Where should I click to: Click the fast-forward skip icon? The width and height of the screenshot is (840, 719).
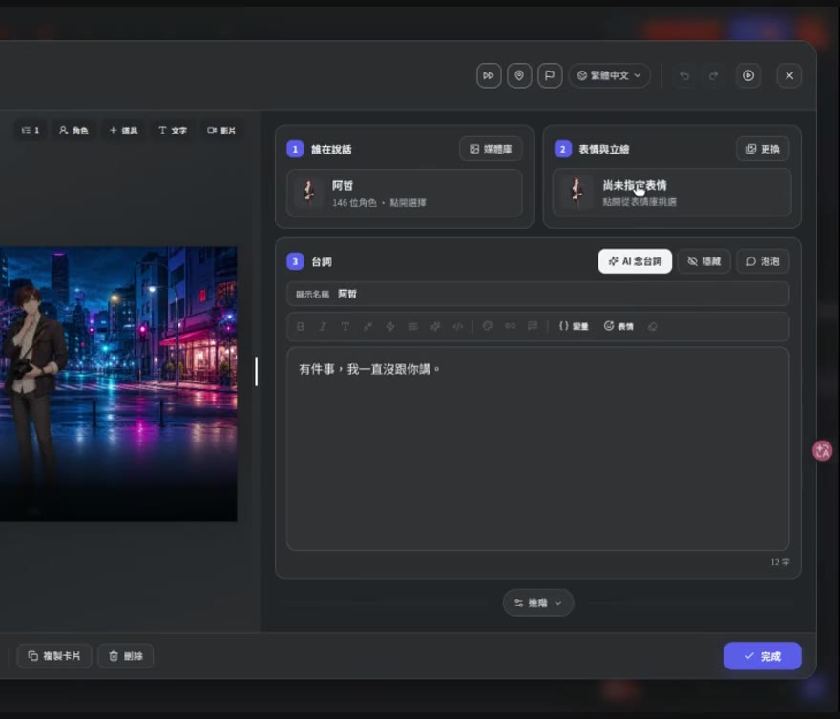[x=489, y=75]
